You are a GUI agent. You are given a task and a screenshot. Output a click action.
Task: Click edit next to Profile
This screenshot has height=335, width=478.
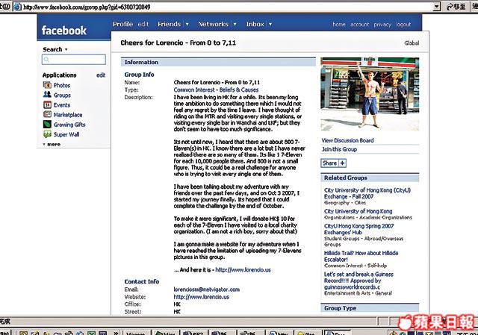point(143,24)
